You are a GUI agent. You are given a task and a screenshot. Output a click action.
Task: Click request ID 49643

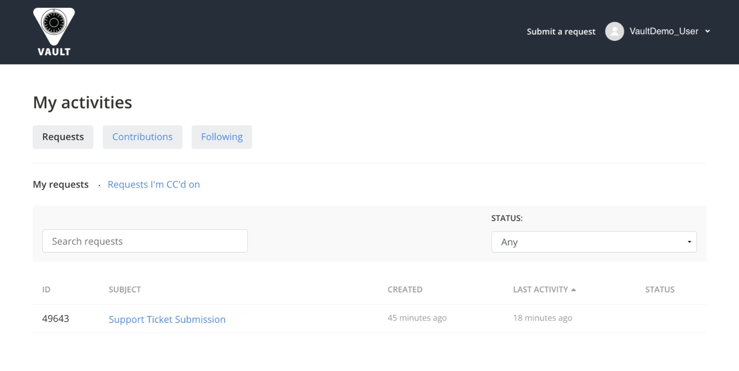coord(55,319)
